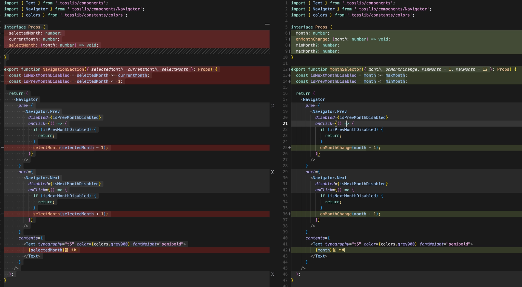This screenshot has width=522, height=287.
Task: Click line number 16 beside return statement
Action: (285, 94)
